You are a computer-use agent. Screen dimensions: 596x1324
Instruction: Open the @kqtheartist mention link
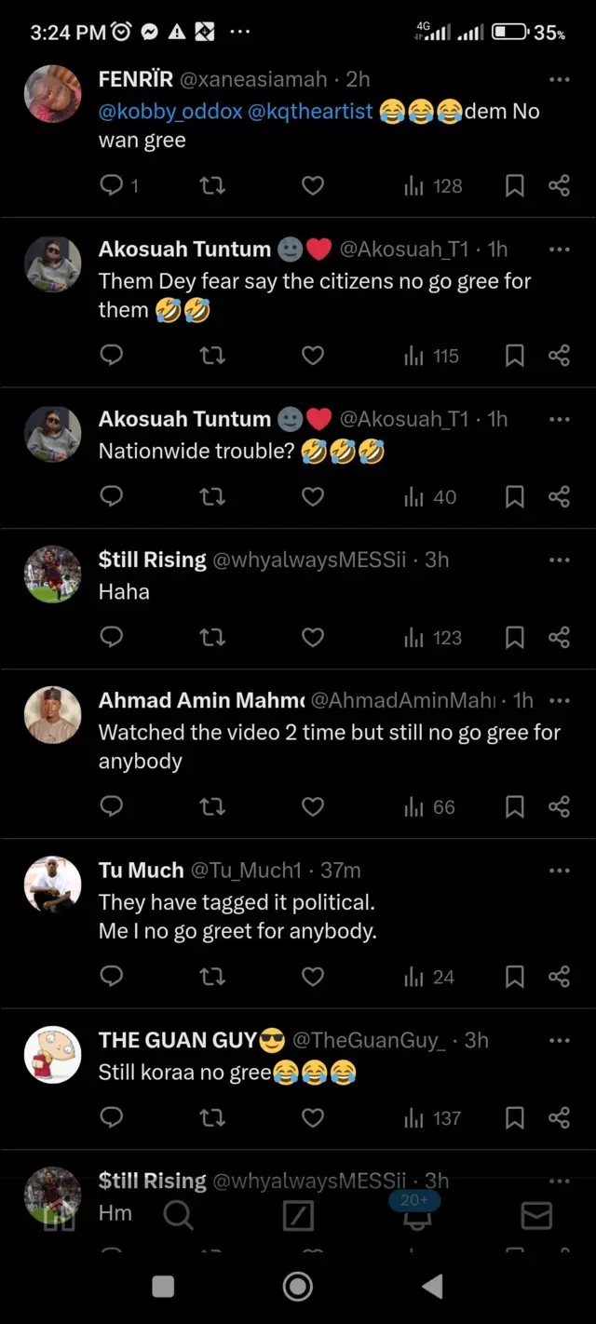[310, 112]
